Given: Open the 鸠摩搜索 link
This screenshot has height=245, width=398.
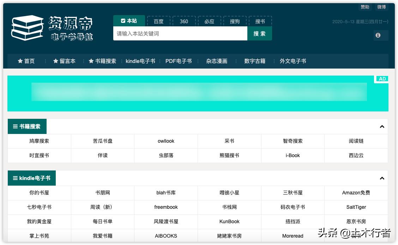Looking at the screenshot, I should tap(39, 141).
